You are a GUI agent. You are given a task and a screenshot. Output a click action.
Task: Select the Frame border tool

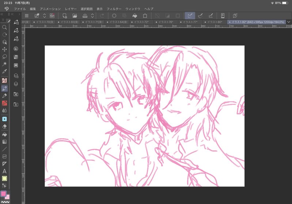(x=4, y=156)
